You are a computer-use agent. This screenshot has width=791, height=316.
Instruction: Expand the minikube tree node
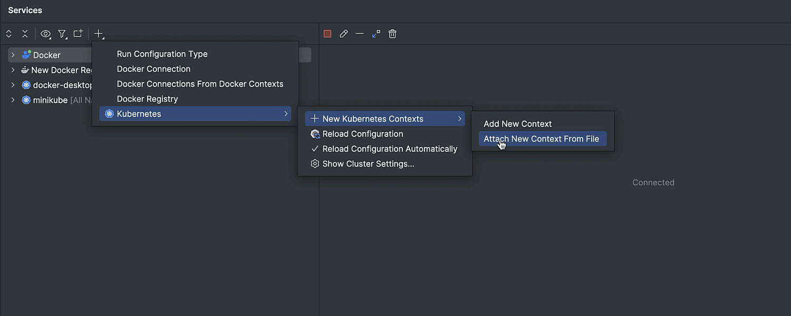(13, 100)
